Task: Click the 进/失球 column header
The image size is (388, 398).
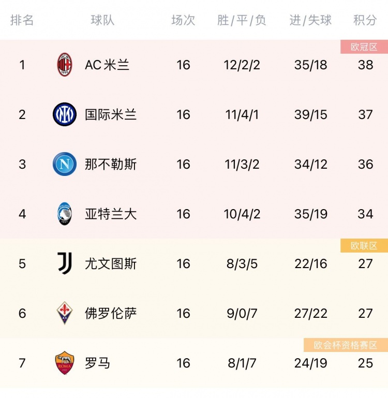Action: click(x=310, y=20)
